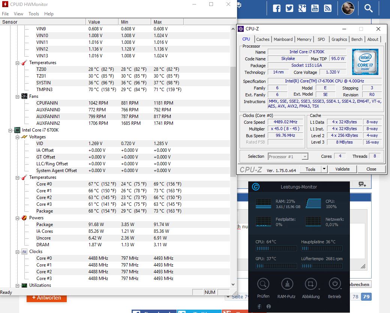Image resolution: width=390 pixels, height=313 pixels.
Task: Click the Abbildung screenshot icon
Action: [310, 284]
